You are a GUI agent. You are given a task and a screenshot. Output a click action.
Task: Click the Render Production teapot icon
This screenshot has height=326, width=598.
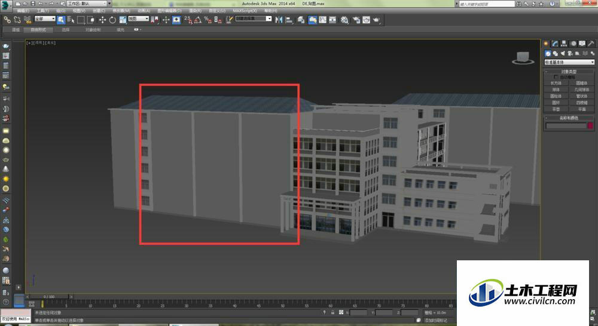(x=377, y=20)
